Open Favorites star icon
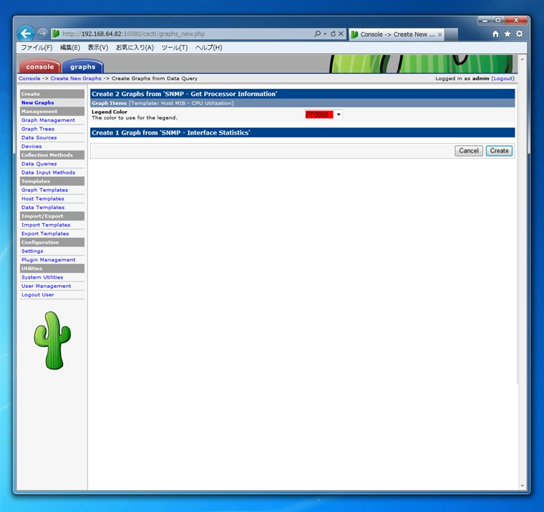 coord(507,34)
